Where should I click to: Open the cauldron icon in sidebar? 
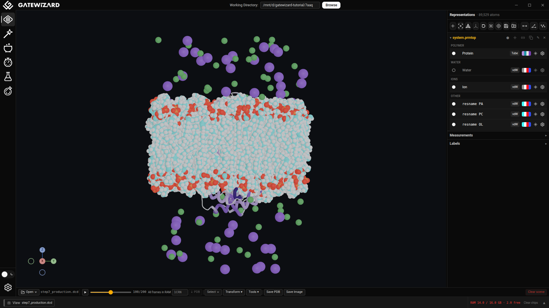[8, 48]
